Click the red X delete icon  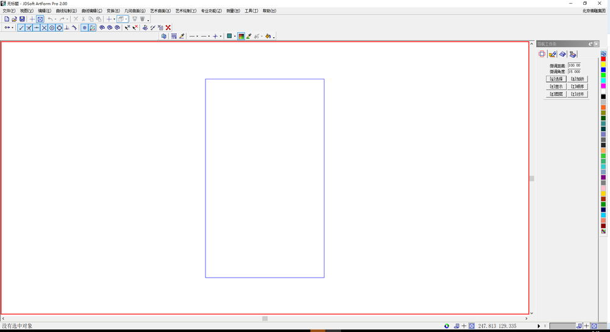(168, 27)
